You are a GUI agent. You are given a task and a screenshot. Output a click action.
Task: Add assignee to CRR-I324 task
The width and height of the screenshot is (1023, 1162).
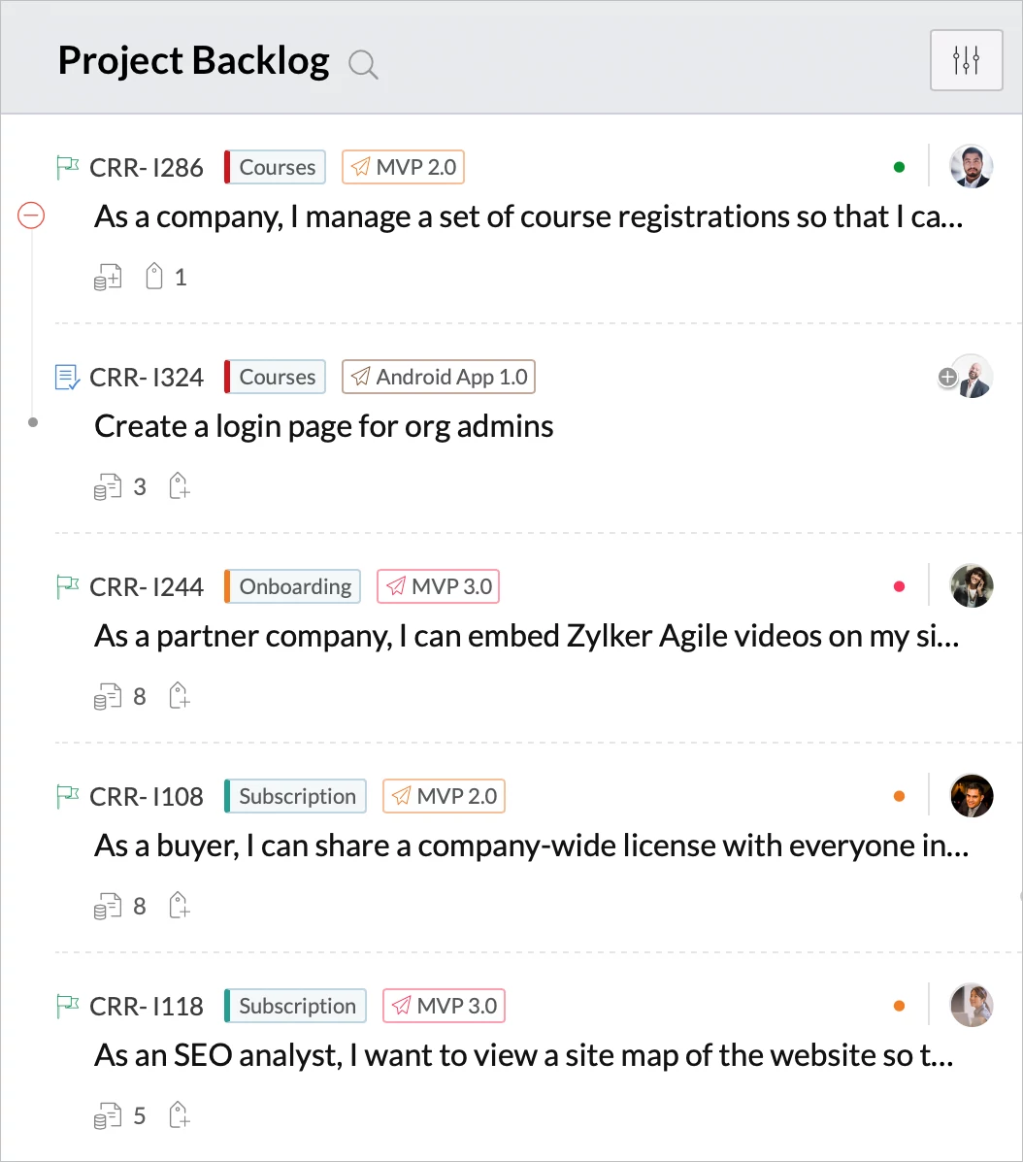(947, 378)
